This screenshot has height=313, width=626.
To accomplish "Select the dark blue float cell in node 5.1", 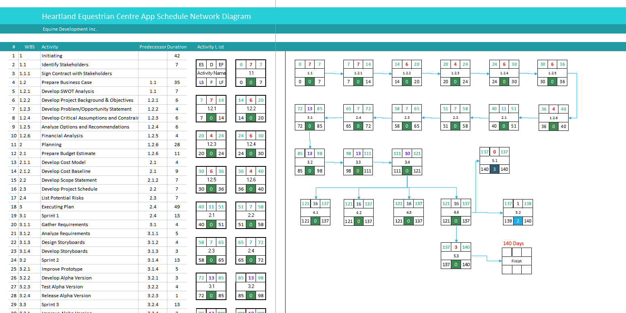I will 494,169.
